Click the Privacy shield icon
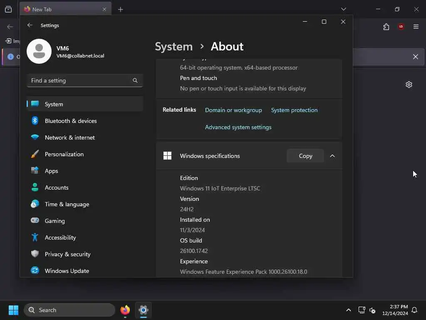This screenshot has height=320, width=426. click(x=35, y=254)
